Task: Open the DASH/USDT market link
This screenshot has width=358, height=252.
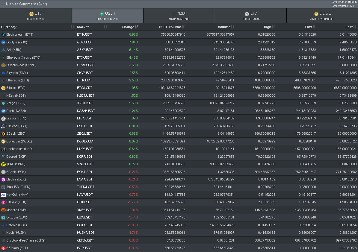Action: pyautogui.click(x=86, y=111)
